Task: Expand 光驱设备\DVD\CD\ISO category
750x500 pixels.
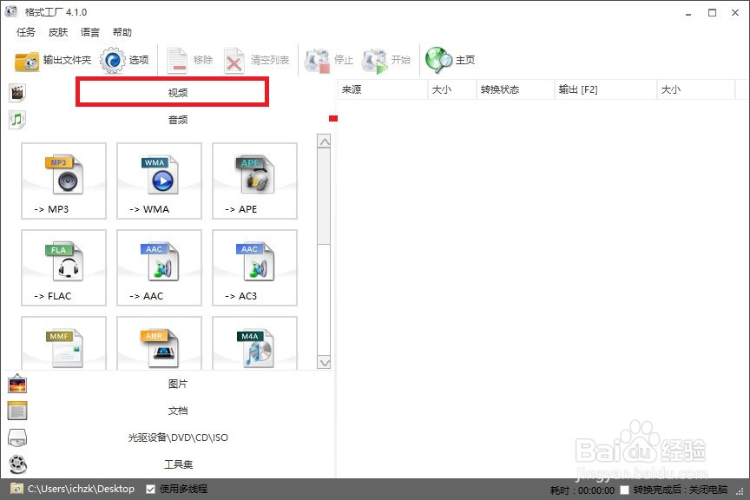Action: pos(177,437)
